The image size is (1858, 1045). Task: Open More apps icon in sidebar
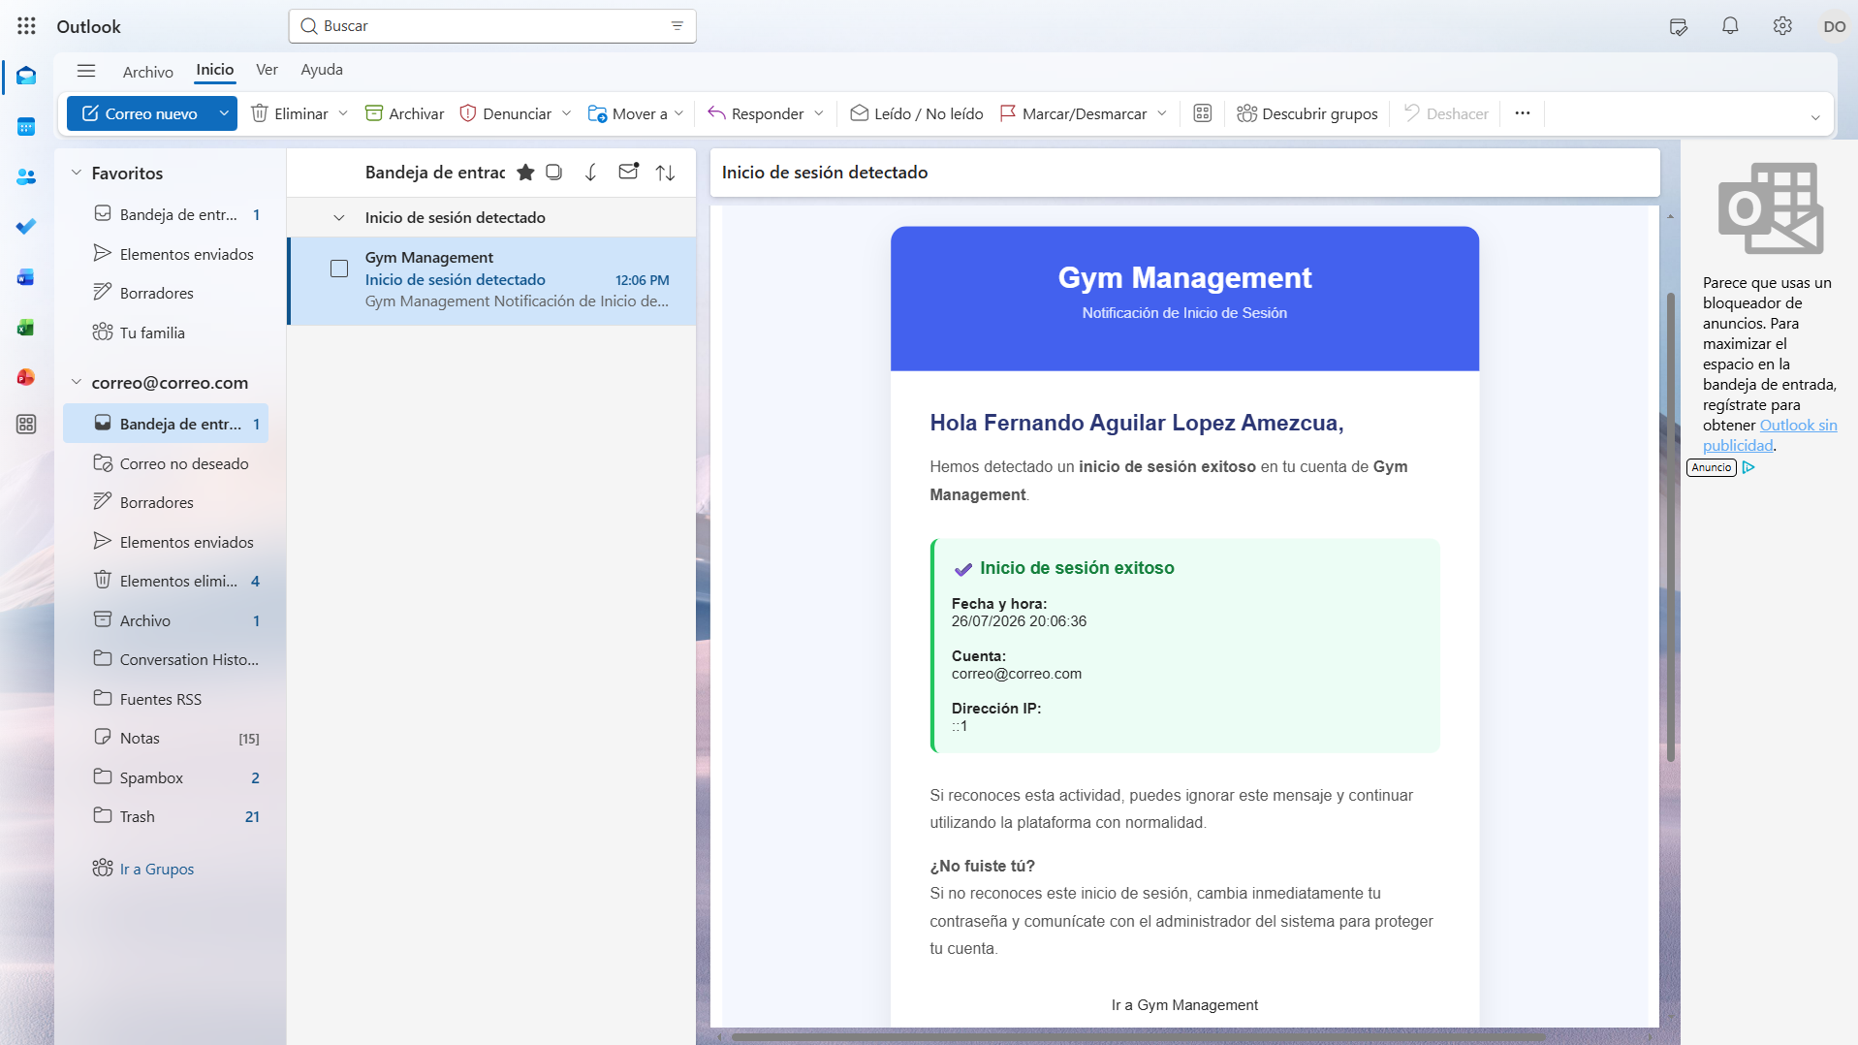click(26, 424)
